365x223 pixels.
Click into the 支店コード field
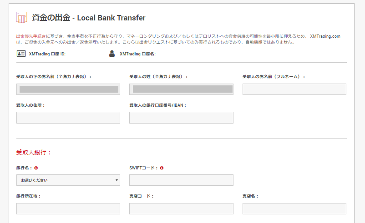click(181, 208)
